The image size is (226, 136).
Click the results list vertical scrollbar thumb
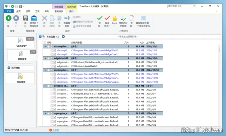pyautogui.click(x=219, y=50)
